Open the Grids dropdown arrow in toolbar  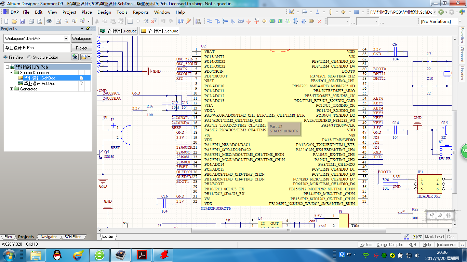tap(363, 12)
